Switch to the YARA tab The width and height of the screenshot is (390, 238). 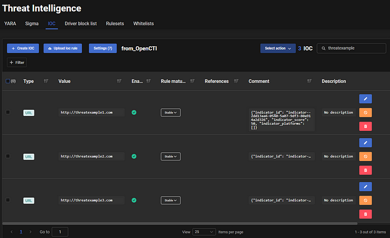(x=10, y=24)
